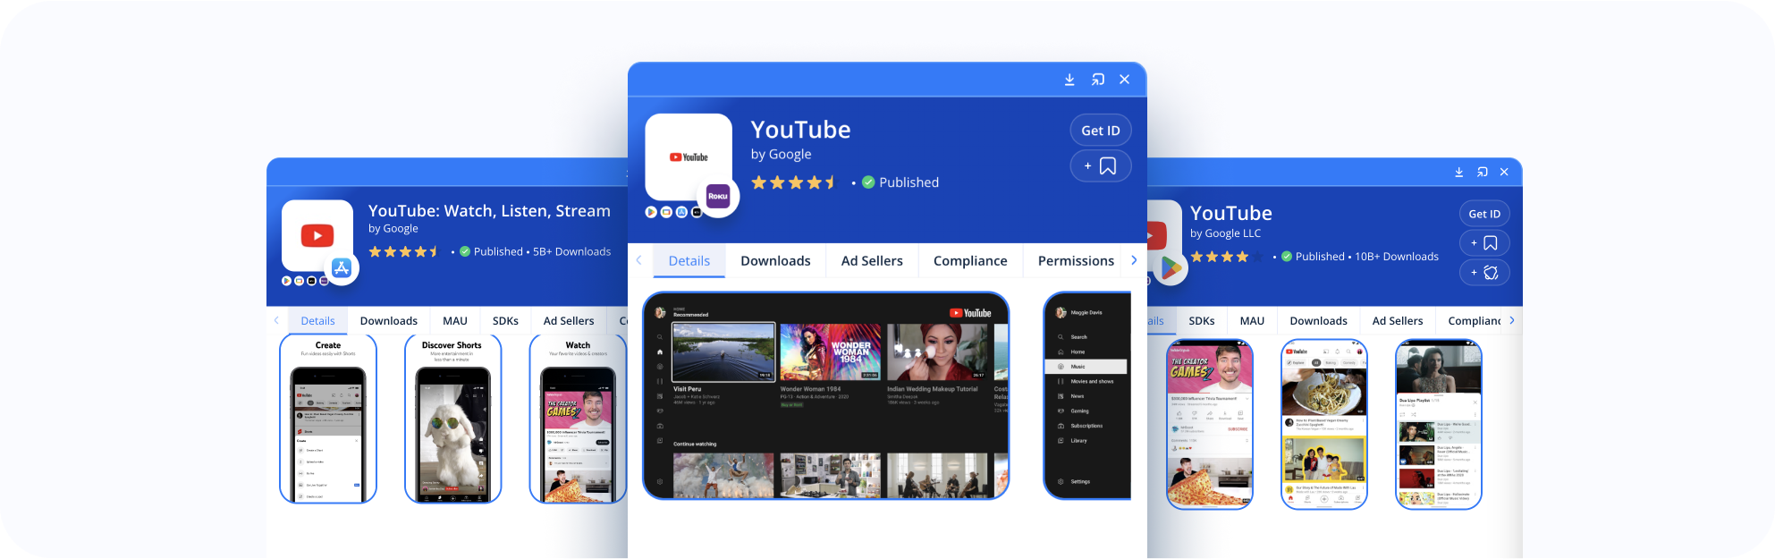This screenshot has width=1775, height=559.
Task: Click the star rating in center YouTube window
Action: click(x=794, y=182)
